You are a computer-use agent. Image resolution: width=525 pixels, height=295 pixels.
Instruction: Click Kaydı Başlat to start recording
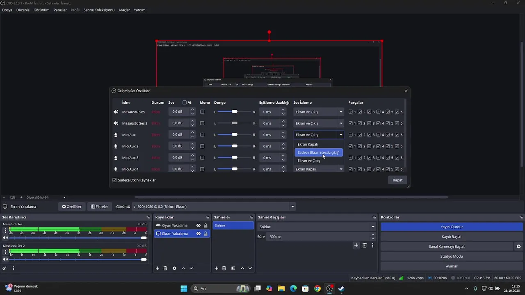click(452, 236)
